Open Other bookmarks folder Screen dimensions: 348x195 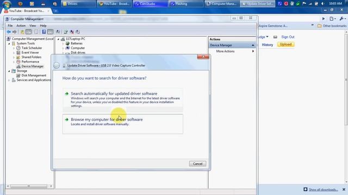pos(332,26)
